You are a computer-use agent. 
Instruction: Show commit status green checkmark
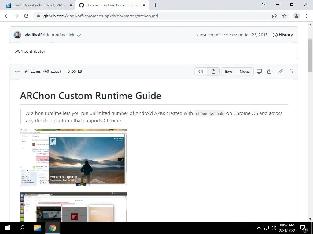pos(79,35)
